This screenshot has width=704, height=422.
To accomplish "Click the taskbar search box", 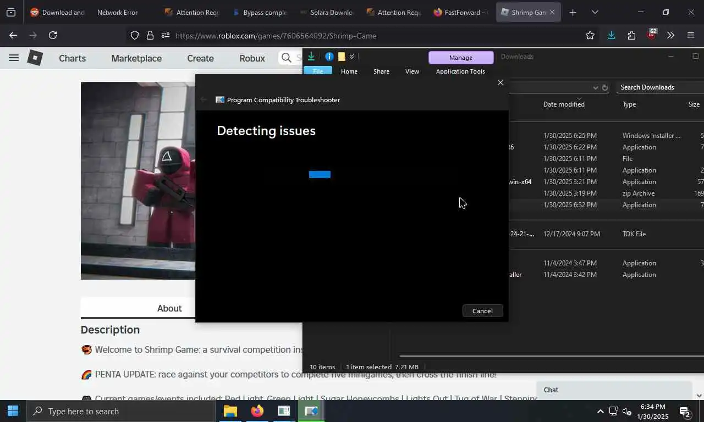I will (120, 411).
